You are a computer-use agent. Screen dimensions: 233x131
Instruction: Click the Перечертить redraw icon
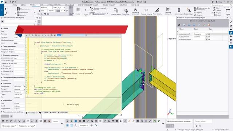point(157,10)
